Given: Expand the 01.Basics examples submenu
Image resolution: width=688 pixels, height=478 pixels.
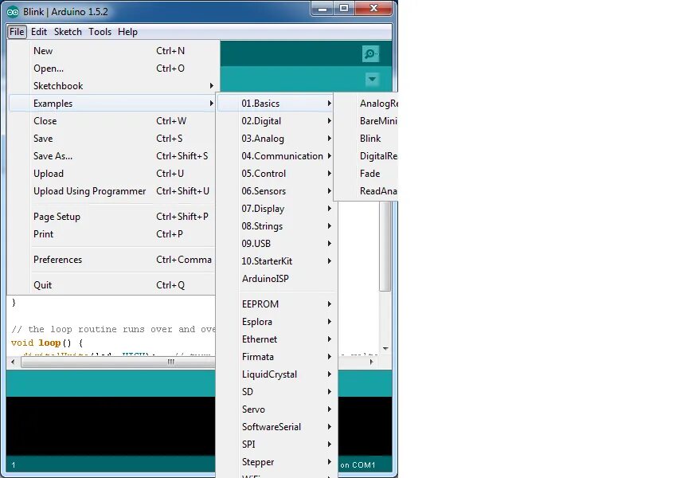Looking at the screenshot, I should click(276, 104).
